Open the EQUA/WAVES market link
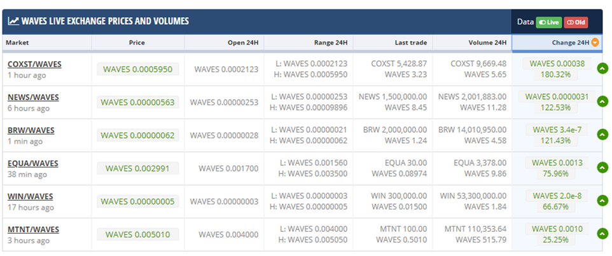This screenshot has width=612, height=256. (x=33, y=164)
